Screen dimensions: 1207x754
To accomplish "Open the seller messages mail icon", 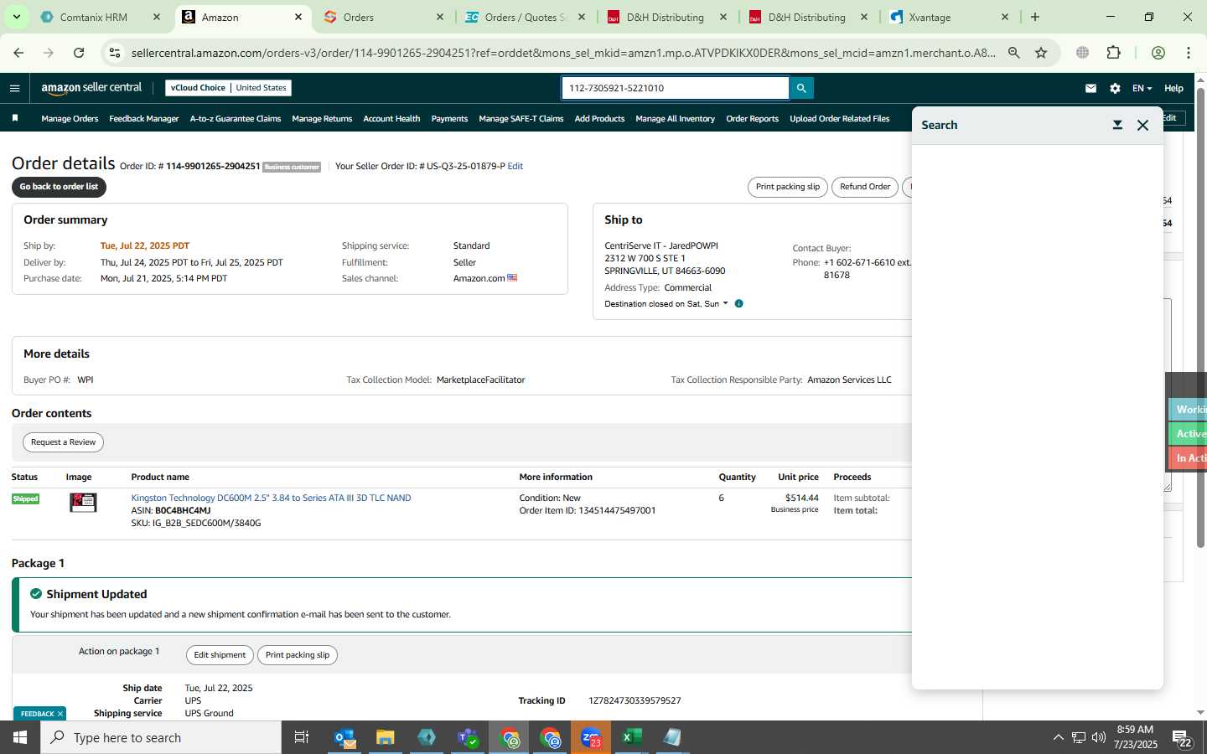I will [x=1090, y=88].
